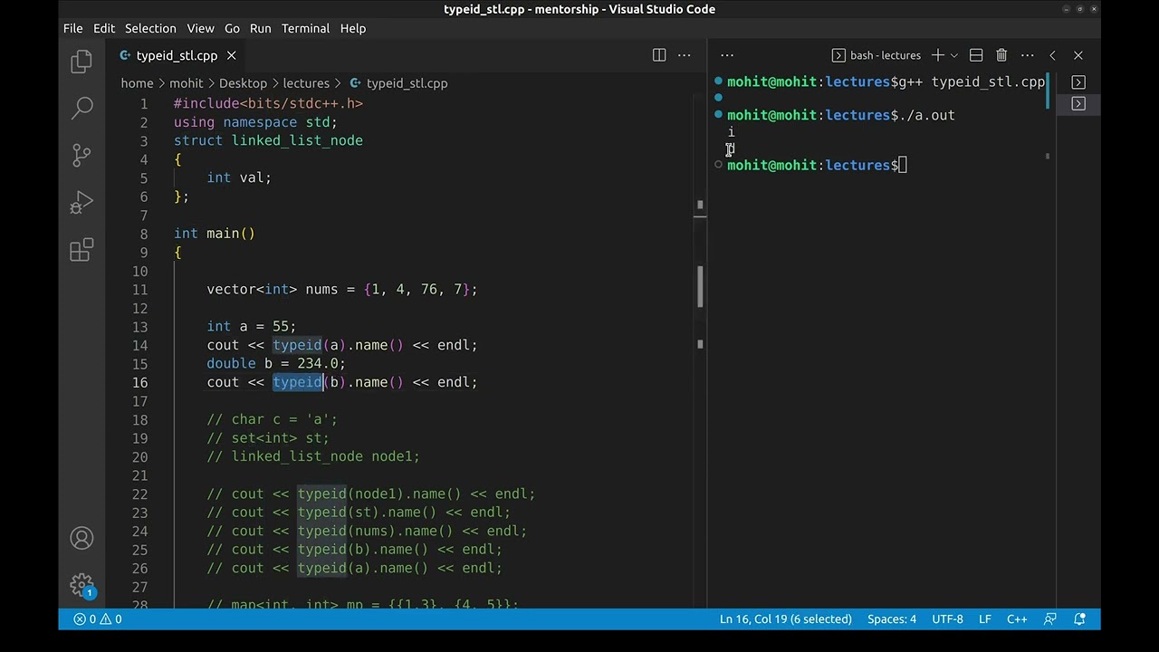Screen dimensions: 1159x652
Task: Click the terminal scrollbar
Action: click(x=1048, y=91)
